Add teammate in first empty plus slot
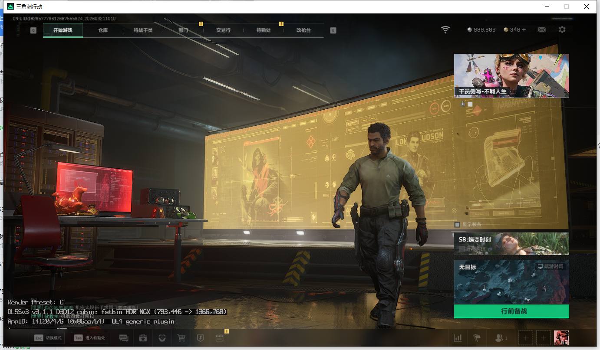Viewport: 600px width, 350px height. pos(525,338)
